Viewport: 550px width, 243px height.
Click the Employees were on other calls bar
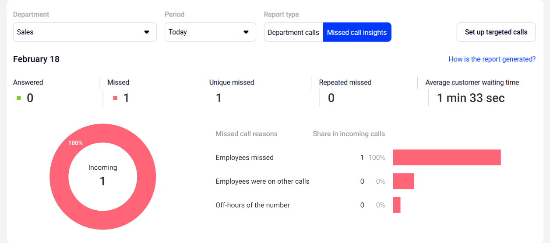[403, 181]
